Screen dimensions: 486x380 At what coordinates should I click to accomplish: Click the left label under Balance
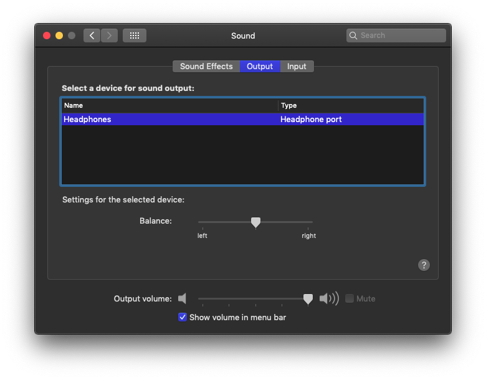click(x=202, y=235)
